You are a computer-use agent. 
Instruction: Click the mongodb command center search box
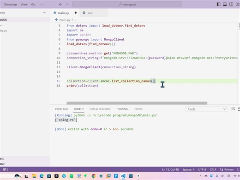tap(127, 4)
